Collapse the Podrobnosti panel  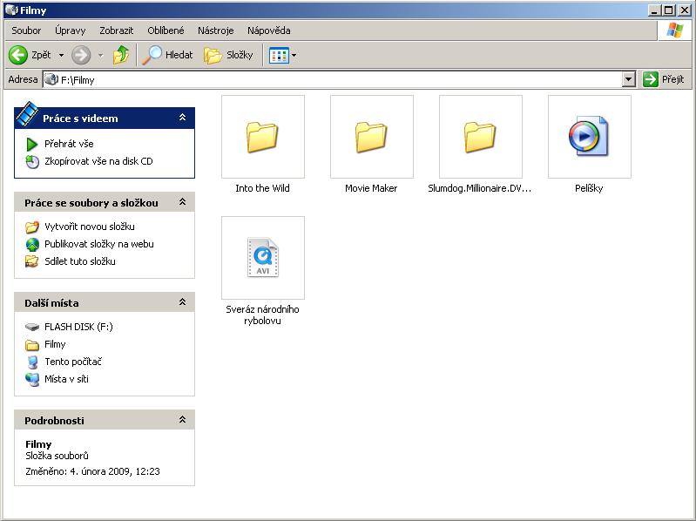182,420
